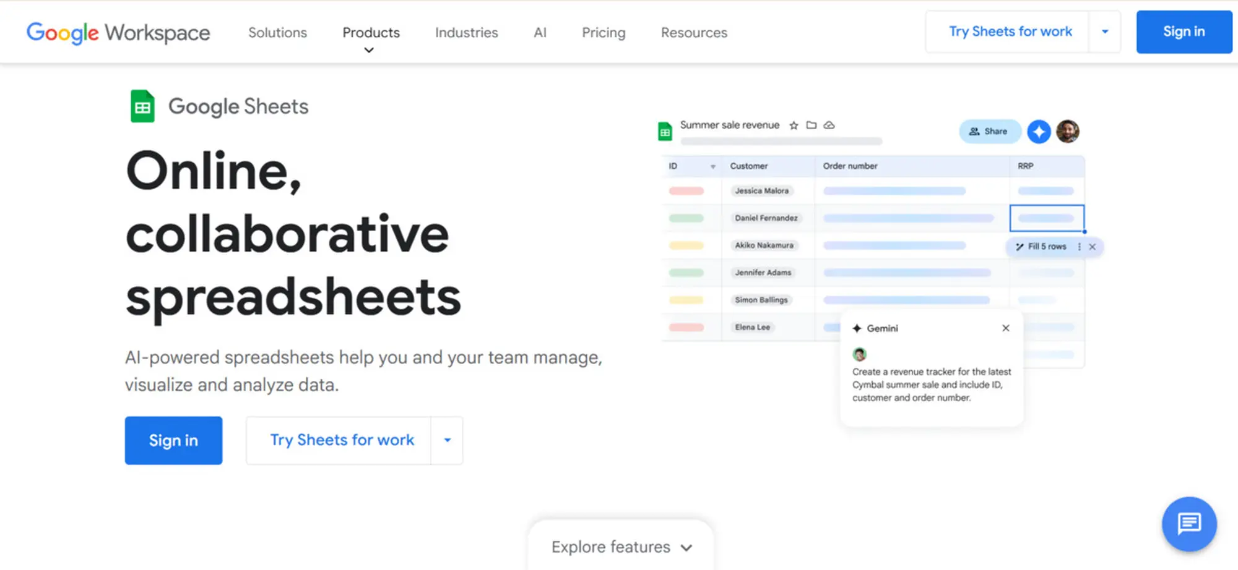Click the Gemini prompt text in card
Screen dimensions: 1238x570
click(932, 385)
